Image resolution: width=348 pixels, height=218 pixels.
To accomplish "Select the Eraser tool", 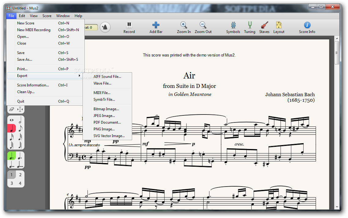I will (12, 109).
